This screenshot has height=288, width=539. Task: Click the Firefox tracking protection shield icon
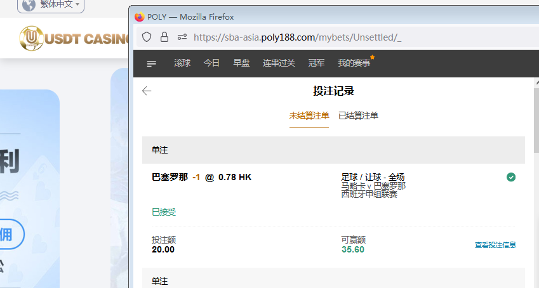coord(147,37)
